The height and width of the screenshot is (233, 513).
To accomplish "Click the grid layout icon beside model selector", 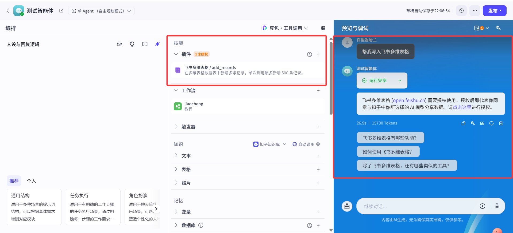I will click(323, 28).
